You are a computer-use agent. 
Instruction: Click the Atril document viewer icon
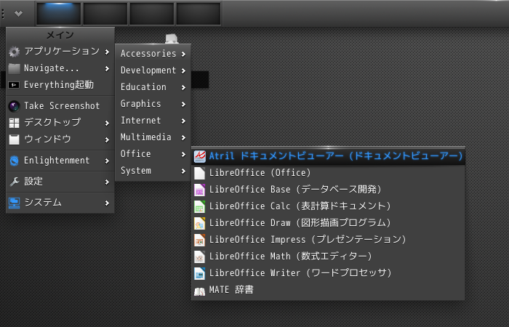tap(200, 156)
